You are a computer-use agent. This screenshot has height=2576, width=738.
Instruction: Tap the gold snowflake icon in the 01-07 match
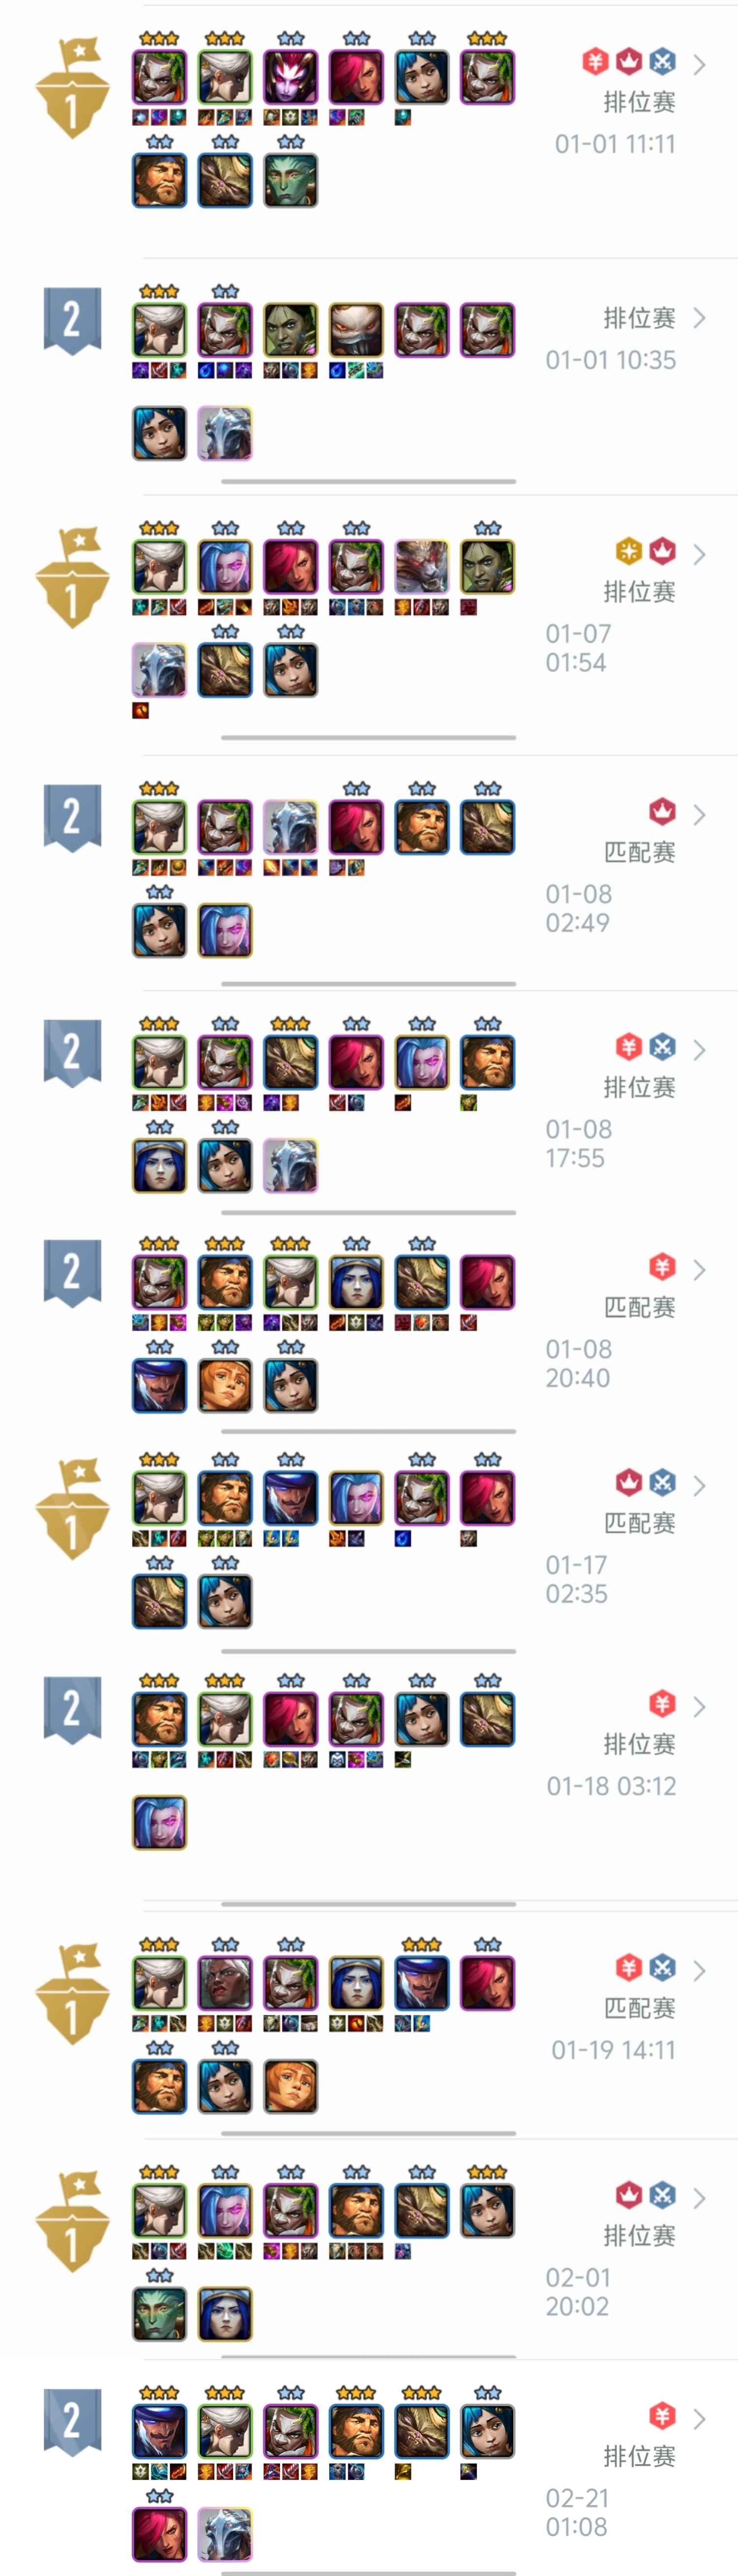[x=628, y=551]
